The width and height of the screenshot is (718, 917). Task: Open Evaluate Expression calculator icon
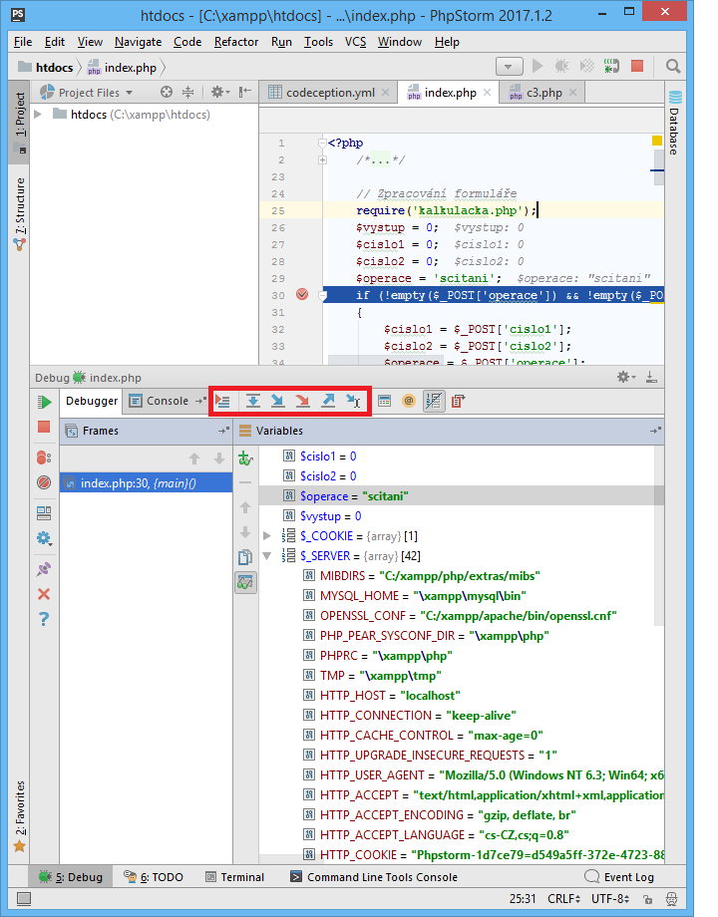[x=384, y=401]
